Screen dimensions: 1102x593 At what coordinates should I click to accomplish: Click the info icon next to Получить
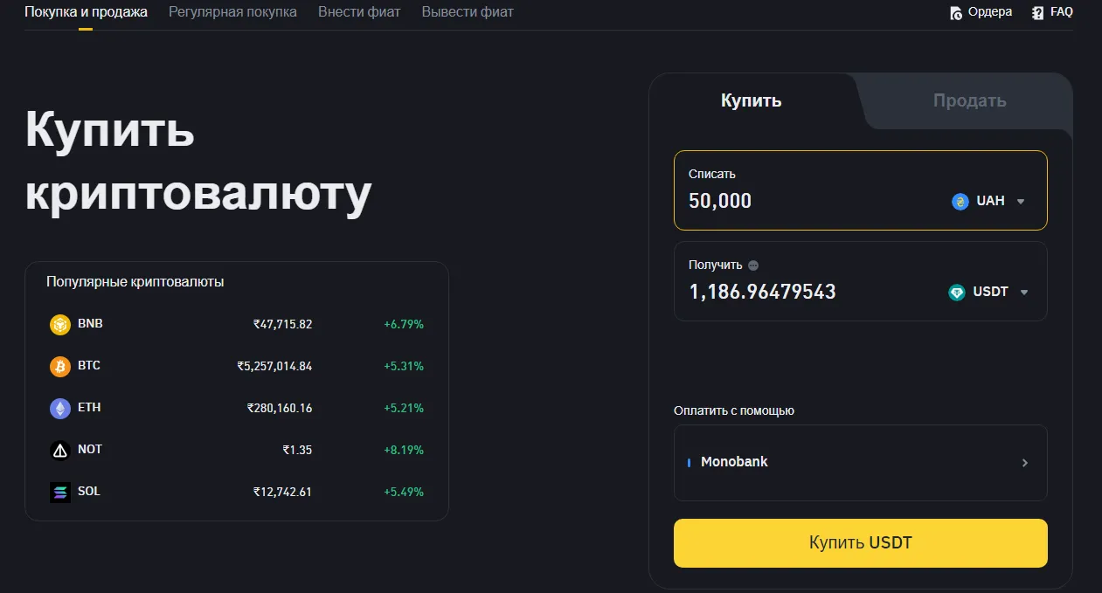coord(754,264)
